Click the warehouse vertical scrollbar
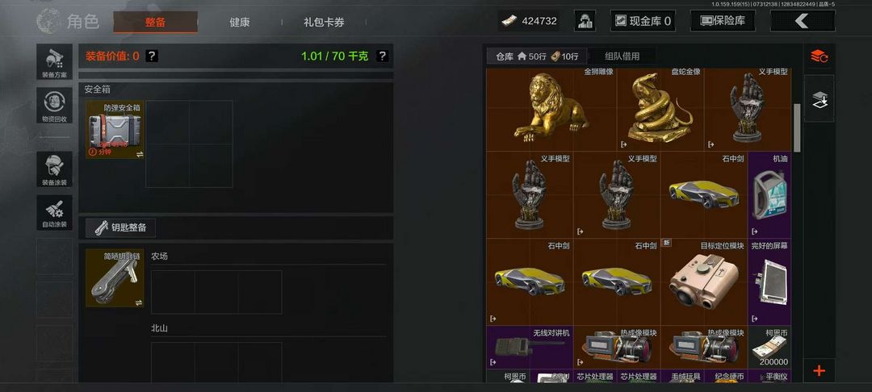 pos(797,127)
